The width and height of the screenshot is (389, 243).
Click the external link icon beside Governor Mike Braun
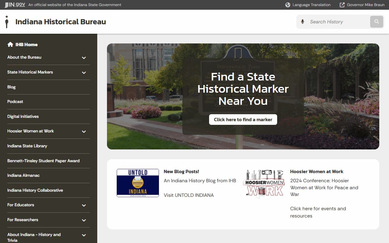click(x=342, y=5)
